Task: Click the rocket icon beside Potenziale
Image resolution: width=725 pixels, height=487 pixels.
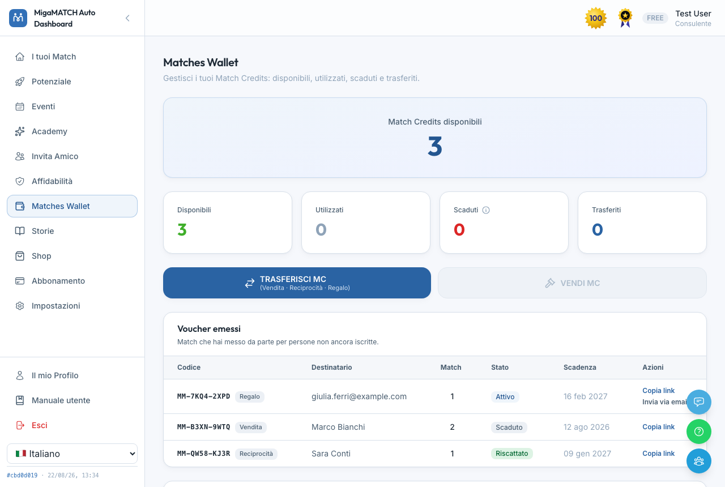Action: (20, 82)
